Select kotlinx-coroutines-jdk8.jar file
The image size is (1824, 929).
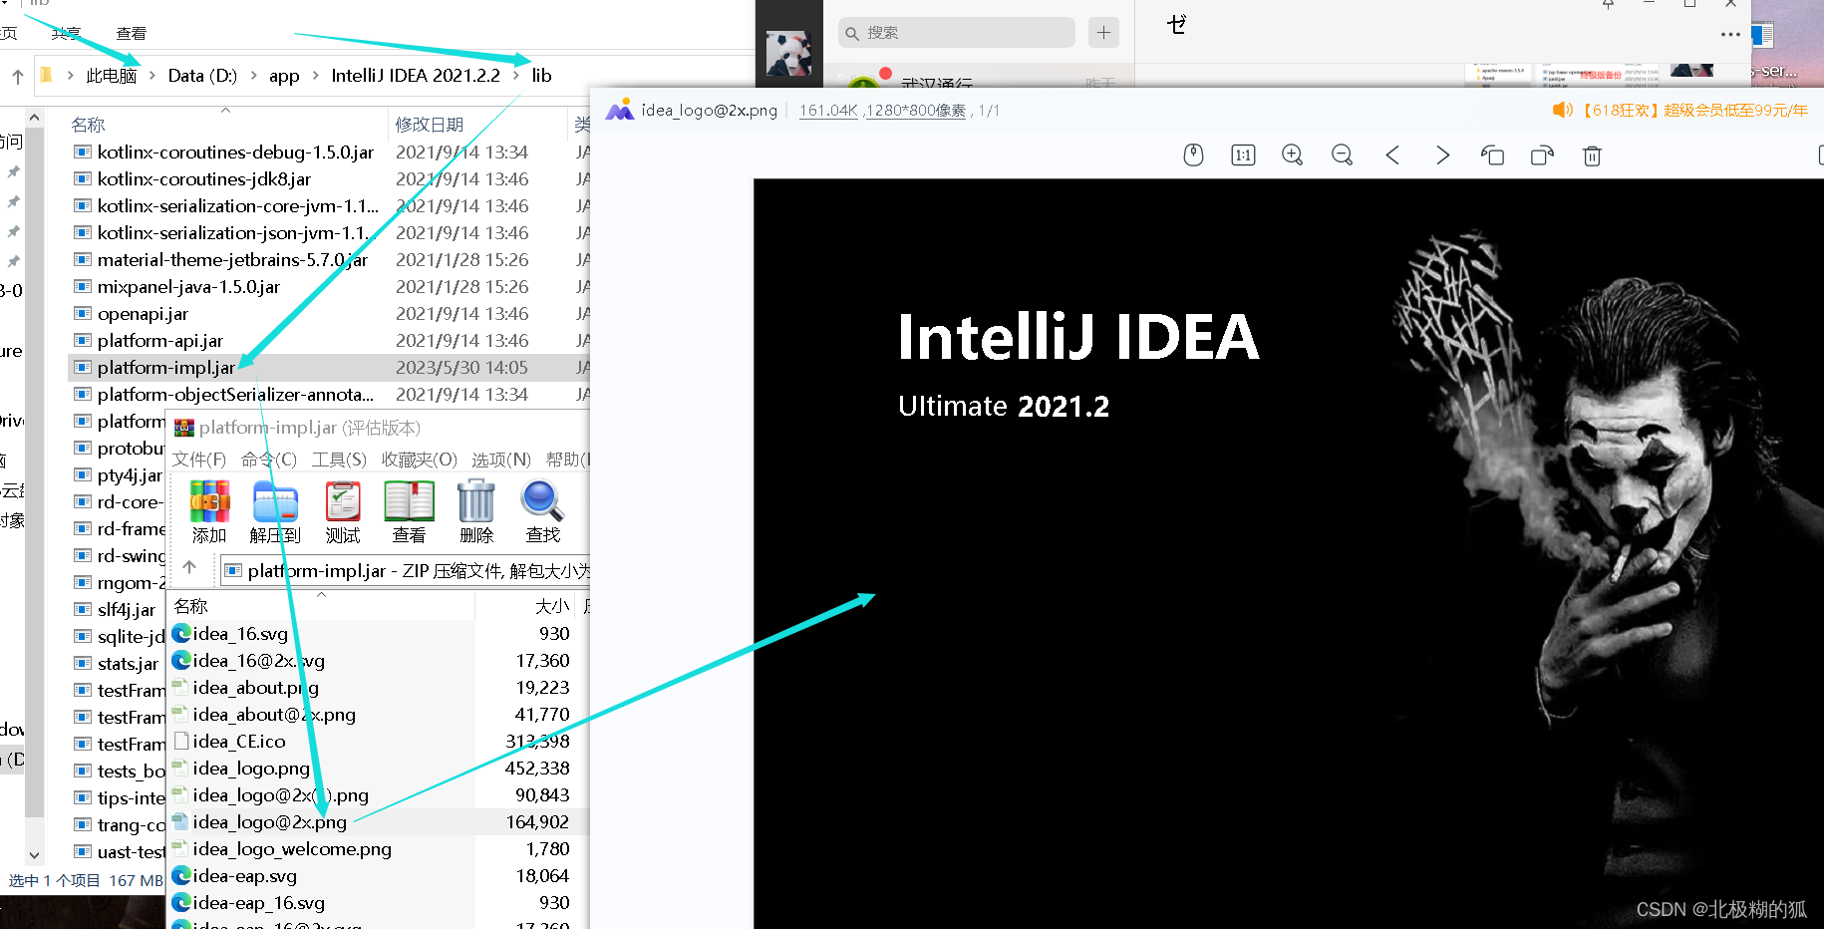(204, 179)
